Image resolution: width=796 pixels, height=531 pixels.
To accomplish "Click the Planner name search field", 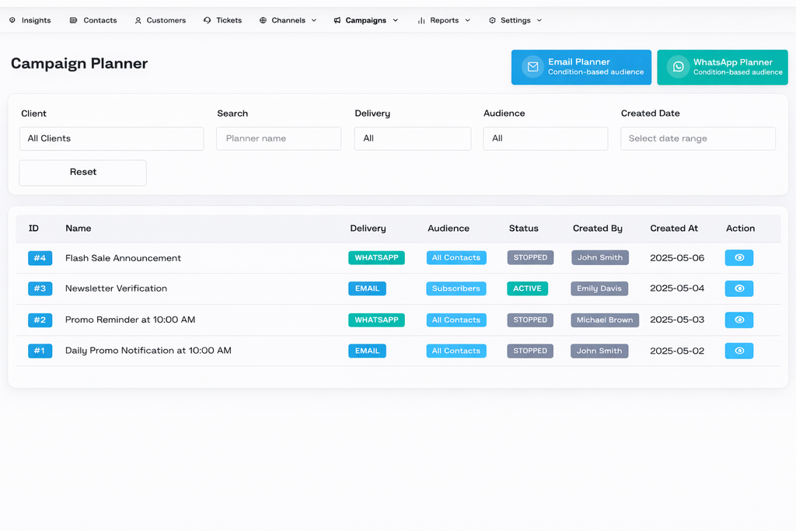I will click(278, 138).
